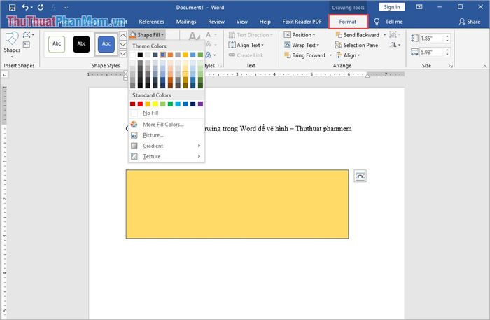Image resolution: width=490 pixels, height=320 pixels.
Task: Click the Selection Pane icon
Action: pyautogui.click(x=338, y=45)
